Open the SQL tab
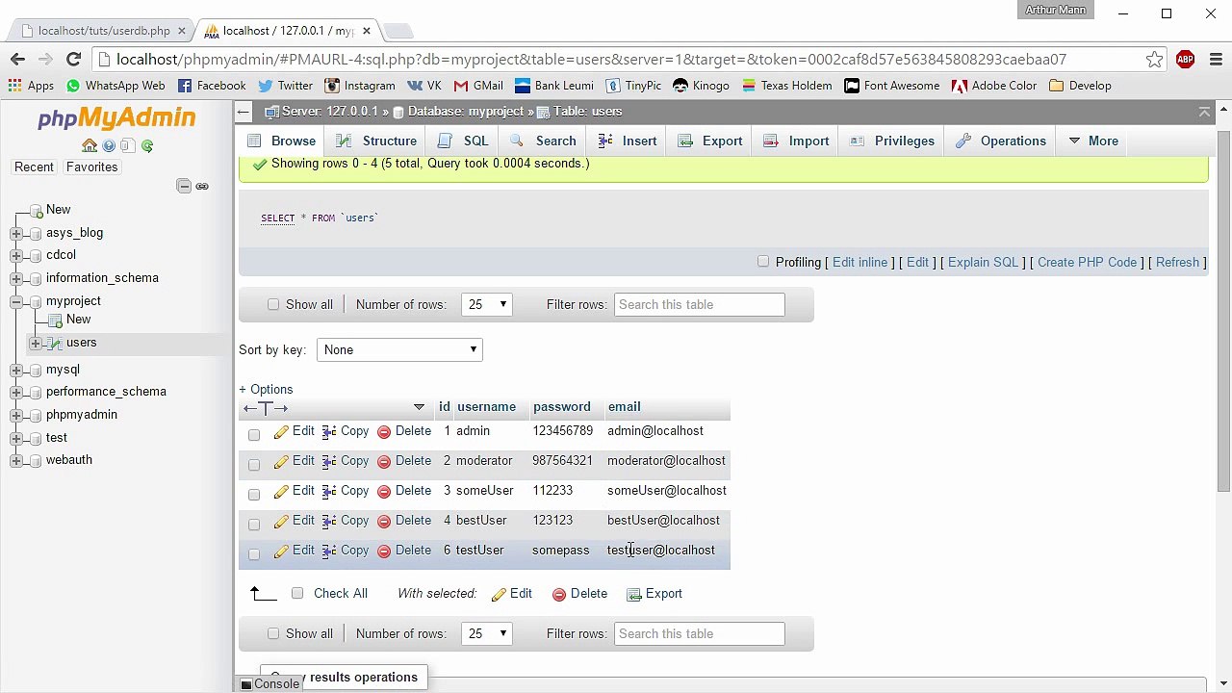Viewport: 1232px width, 693px height. [x=463, y=141]
